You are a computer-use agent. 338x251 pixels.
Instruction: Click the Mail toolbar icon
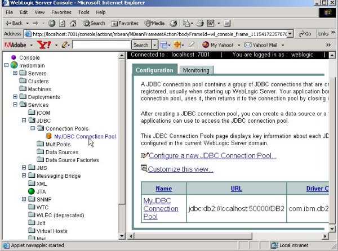pyautogui.click(x=186, y=23)
